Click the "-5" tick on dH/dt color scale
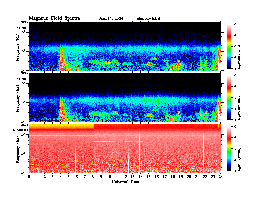 click(x=235, y=24)
